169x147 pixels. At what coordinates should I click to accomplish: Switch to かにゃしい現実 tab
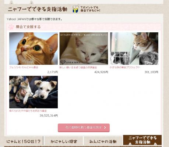(64, 141)
